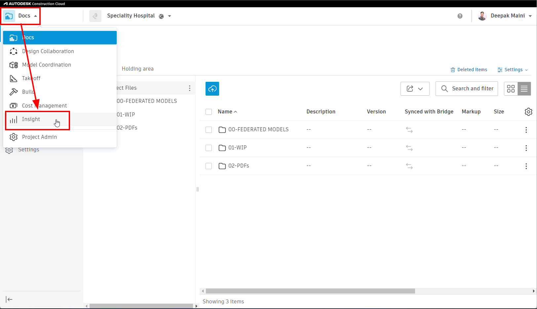
Task: Click the Bridge sync icon for 00-FEDERATED MODELS
Action: (x=409, y=130)
